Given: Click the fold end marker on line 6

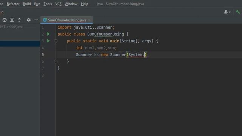Looking at the screenshot, I should tap(56, 62).
